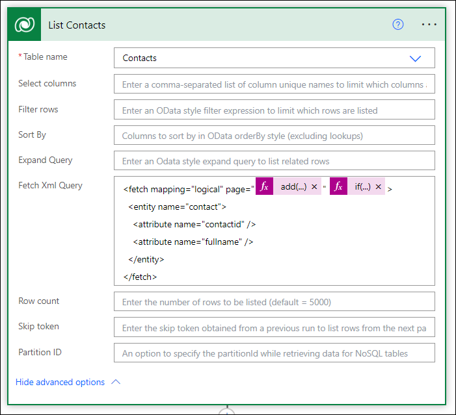Click the Partition ID label

click(x=40, y=352)
